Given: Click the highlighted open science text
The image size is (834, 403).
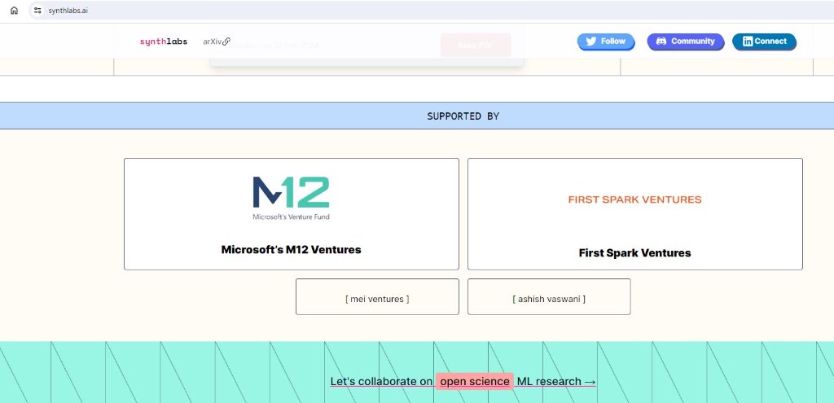Looking at the screenshot, I should 475,381.
